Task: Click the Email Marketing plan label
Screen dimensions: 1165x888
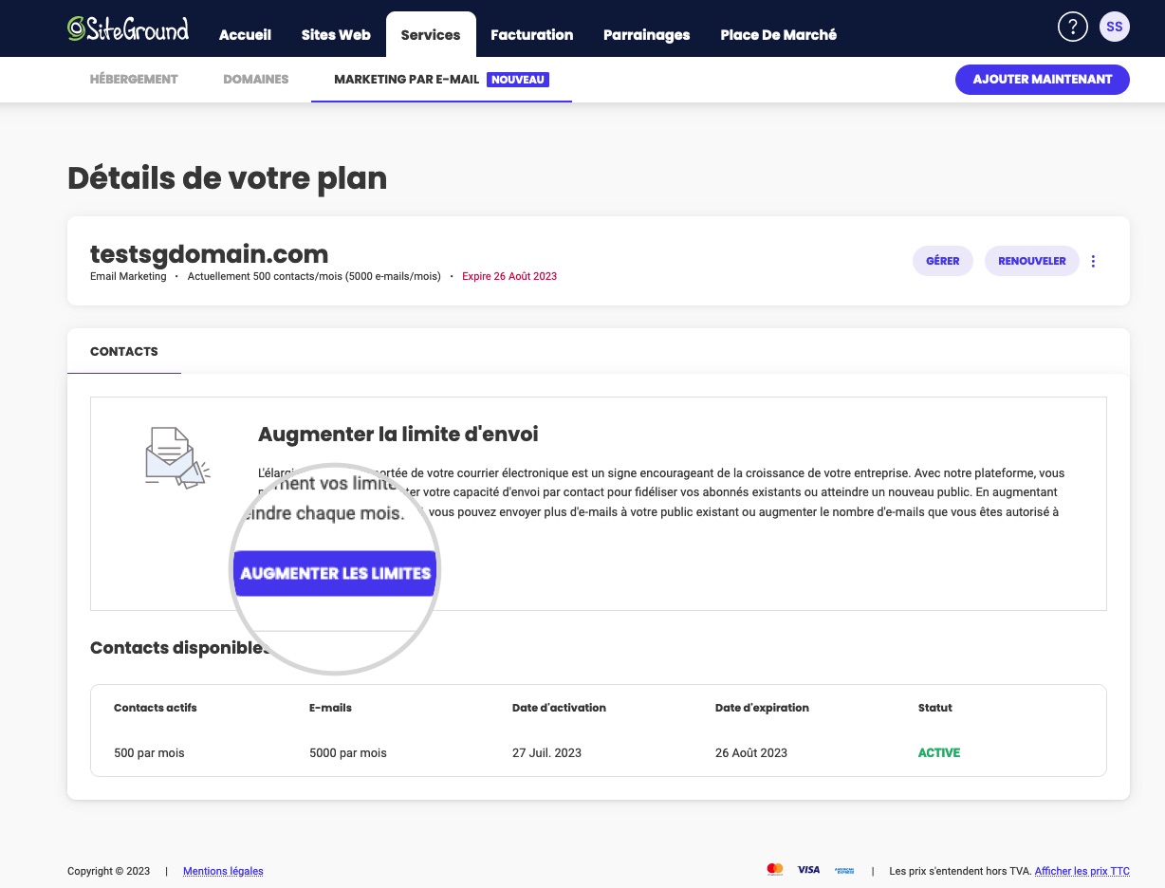Action: coord(128,277)
